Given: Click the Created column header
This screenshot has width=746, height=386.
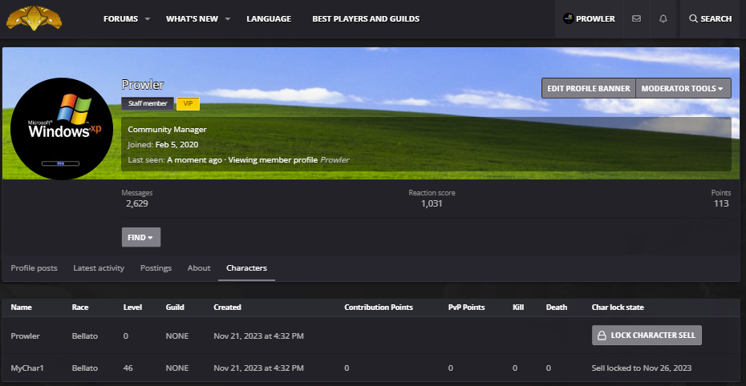Looking at the screenshot, I should coord(227,308).
